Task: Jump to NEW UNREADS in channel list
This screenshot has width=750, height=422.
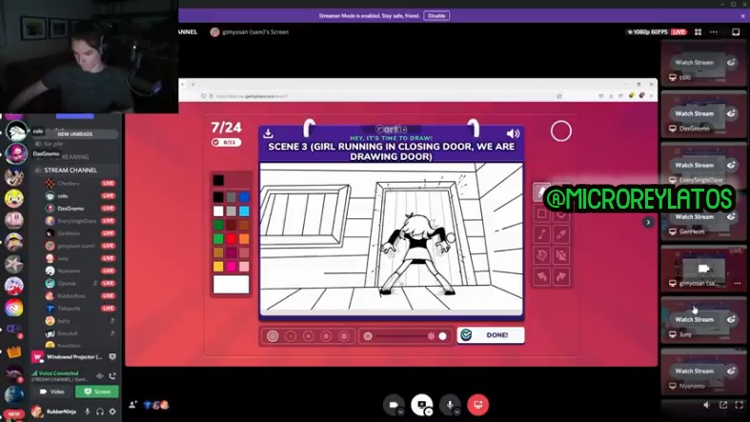Action: coord(75,134)
